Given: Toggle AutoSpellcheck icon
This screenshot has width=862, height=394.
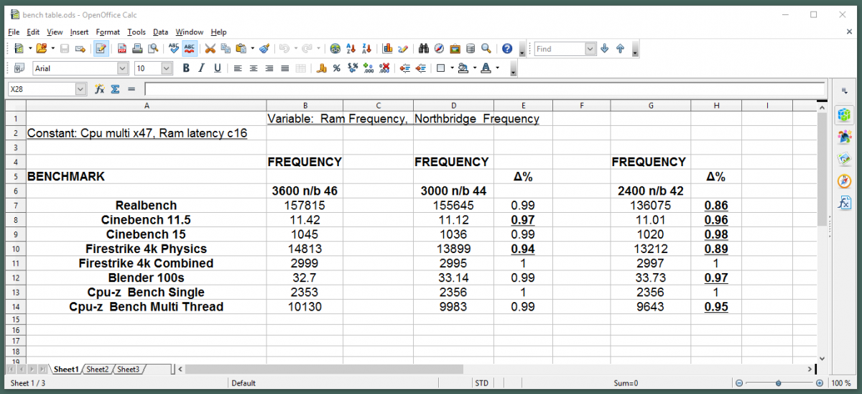Looking at the screenshot, I should pos(189,49).
